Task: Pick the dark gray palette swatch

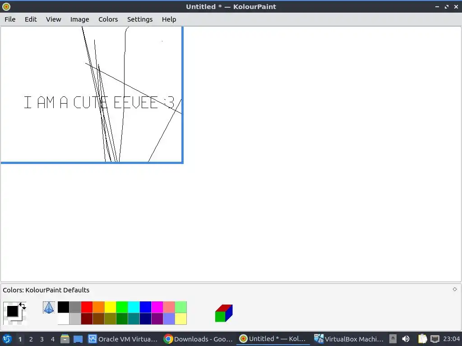Action: tap(75, 307)
